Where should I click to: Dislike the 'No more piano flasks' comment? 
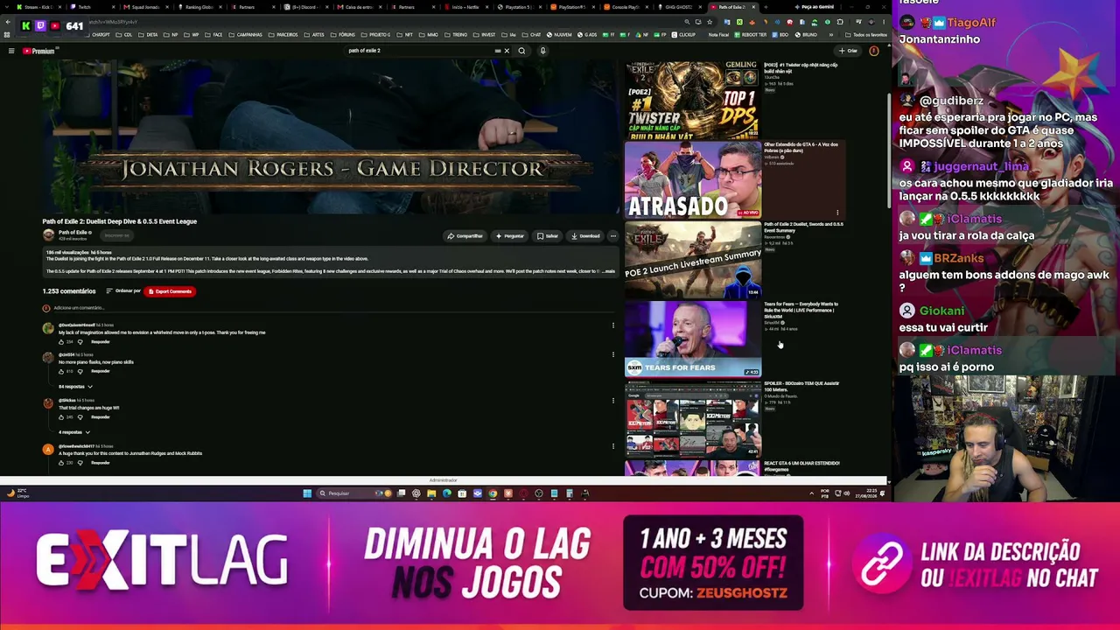point(80,371)
